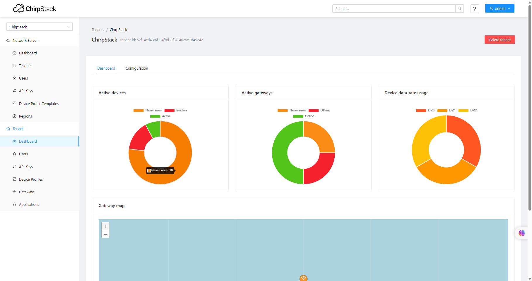Click the Device Profiles sliders icon
The width and height of the screenshot is (532, 281).
click(14, 179)
